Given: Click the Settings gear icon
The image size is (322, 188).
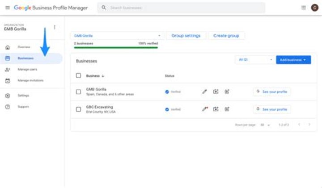Looking at the screenshot, I should coord(8,96).
